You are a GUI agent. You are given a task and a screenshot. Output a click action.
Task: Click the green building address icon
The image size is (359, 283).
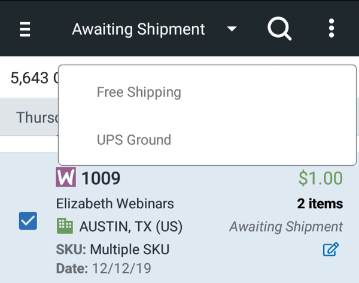click(x=65, y=226)
